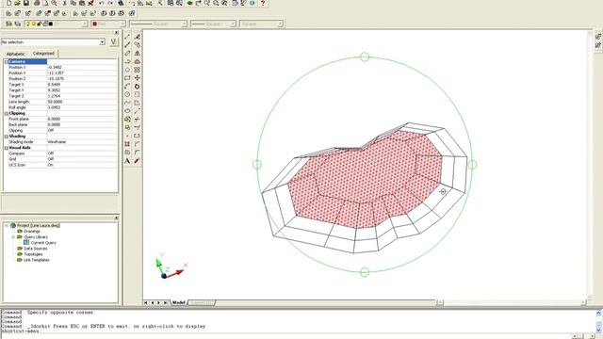Click the Quick Select button
This screenshot has height=339, width=603.
click(114, 41)
